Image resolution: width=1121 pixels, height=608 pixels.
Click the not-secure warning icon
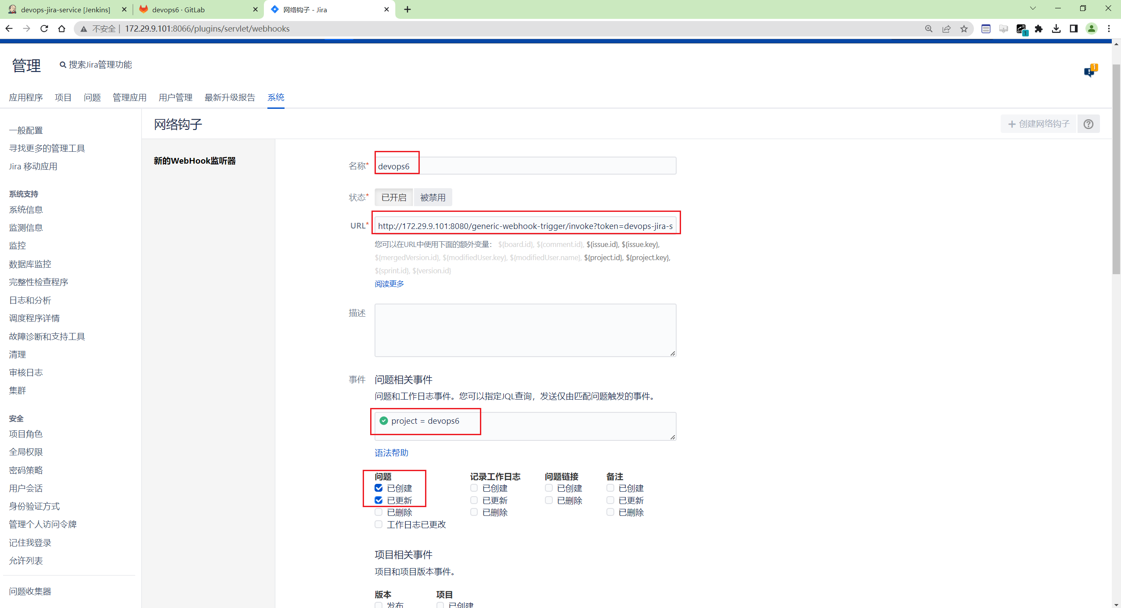(x=83, y=29)
